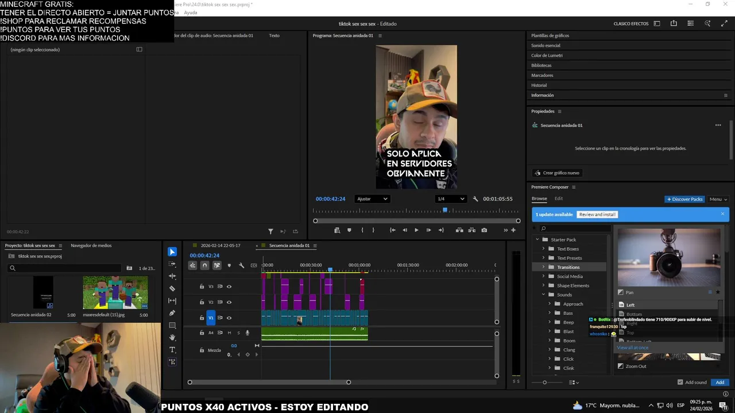Switch to the Edit tab in Premiere Composer
The width and height of the screenshot is (735, 413).
[559, 198]
